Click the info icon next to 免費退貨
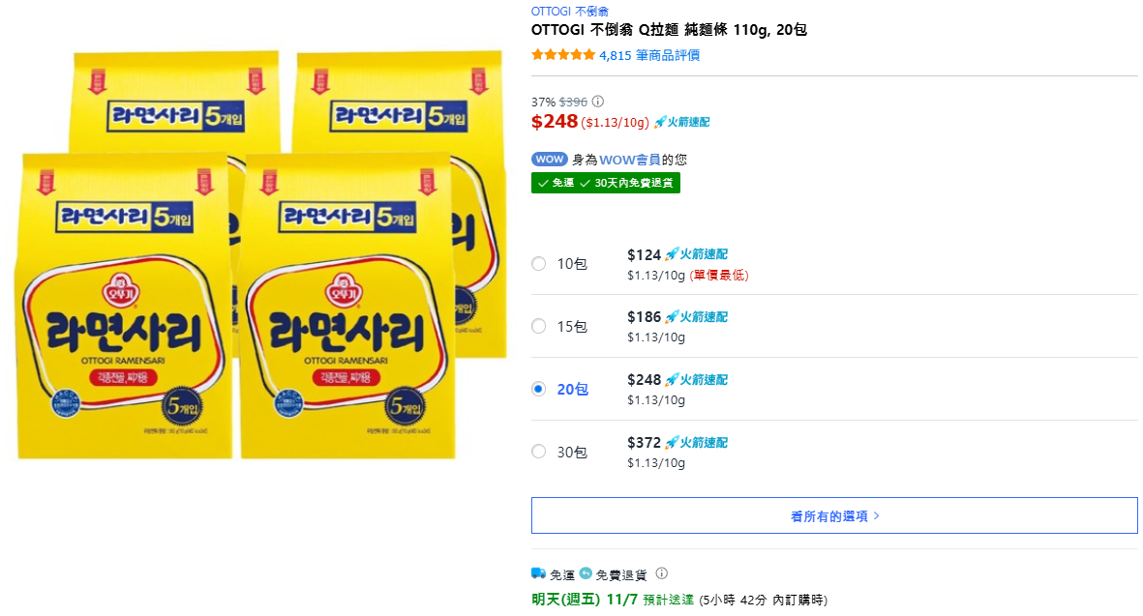Screen dimensions: 1143x616 (x=662, y=573)
